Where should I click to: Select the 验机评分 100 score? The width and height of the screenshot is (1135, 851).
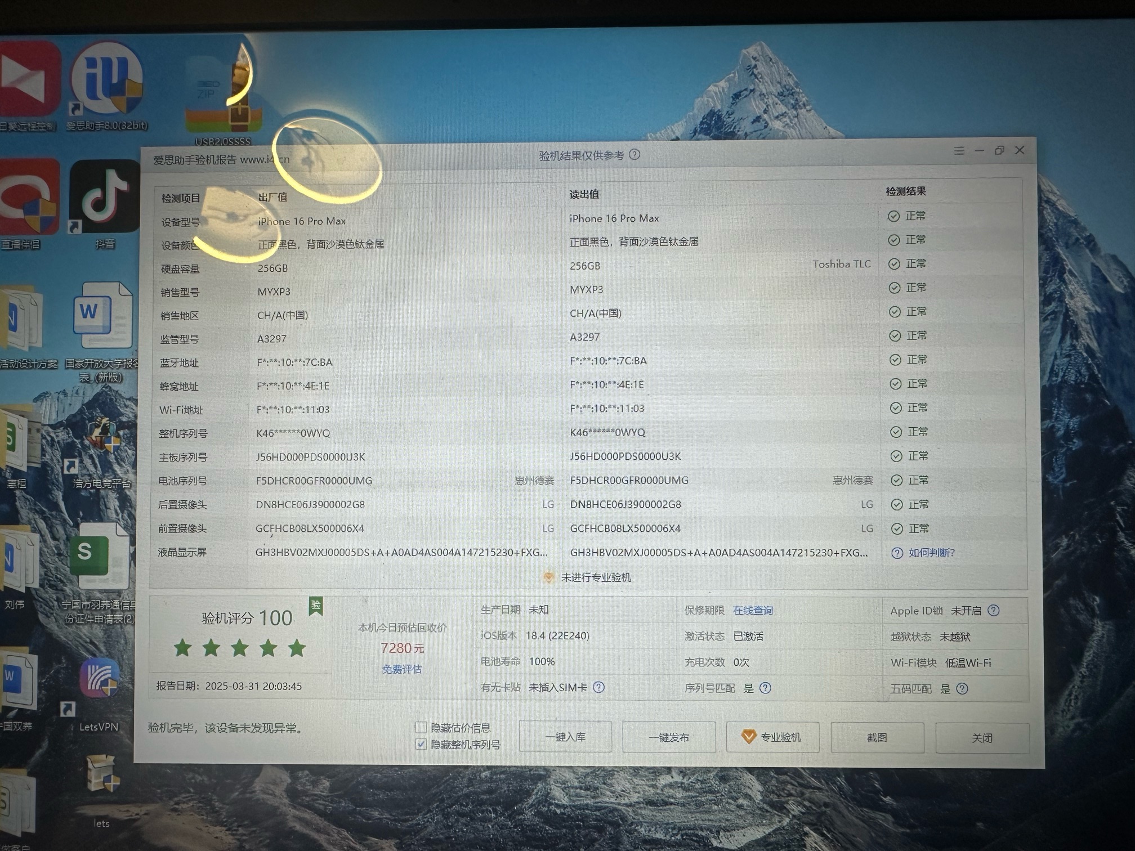(247, 619)
